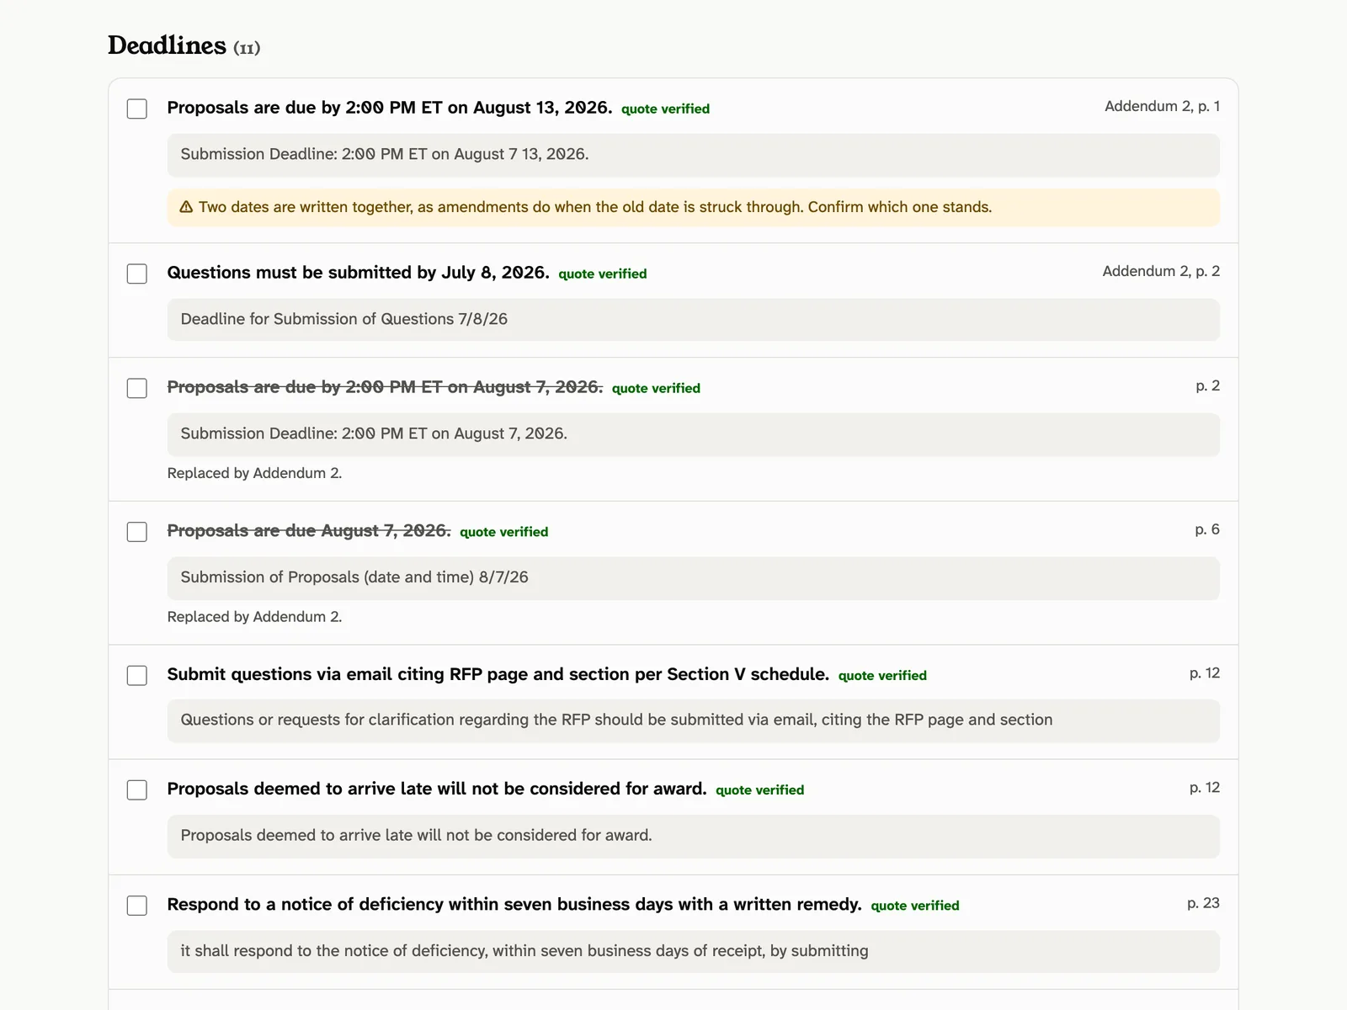Screen dimensions: 1347x1010
Task: Click 'Replaced by Addendum 2.' under p. 2 item
Action: click(x=254, y=473)
